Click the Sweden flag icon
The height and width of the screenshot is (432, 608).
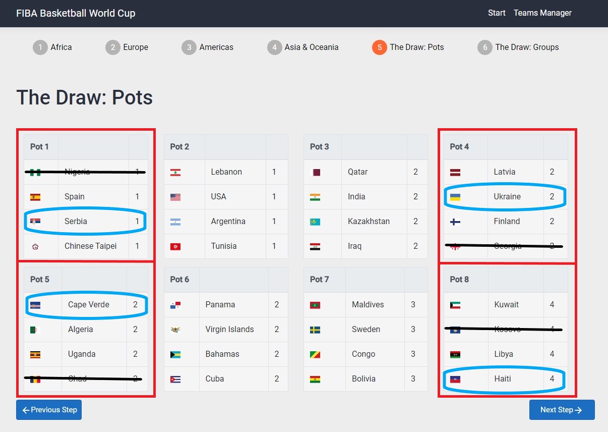coord(315,330)
